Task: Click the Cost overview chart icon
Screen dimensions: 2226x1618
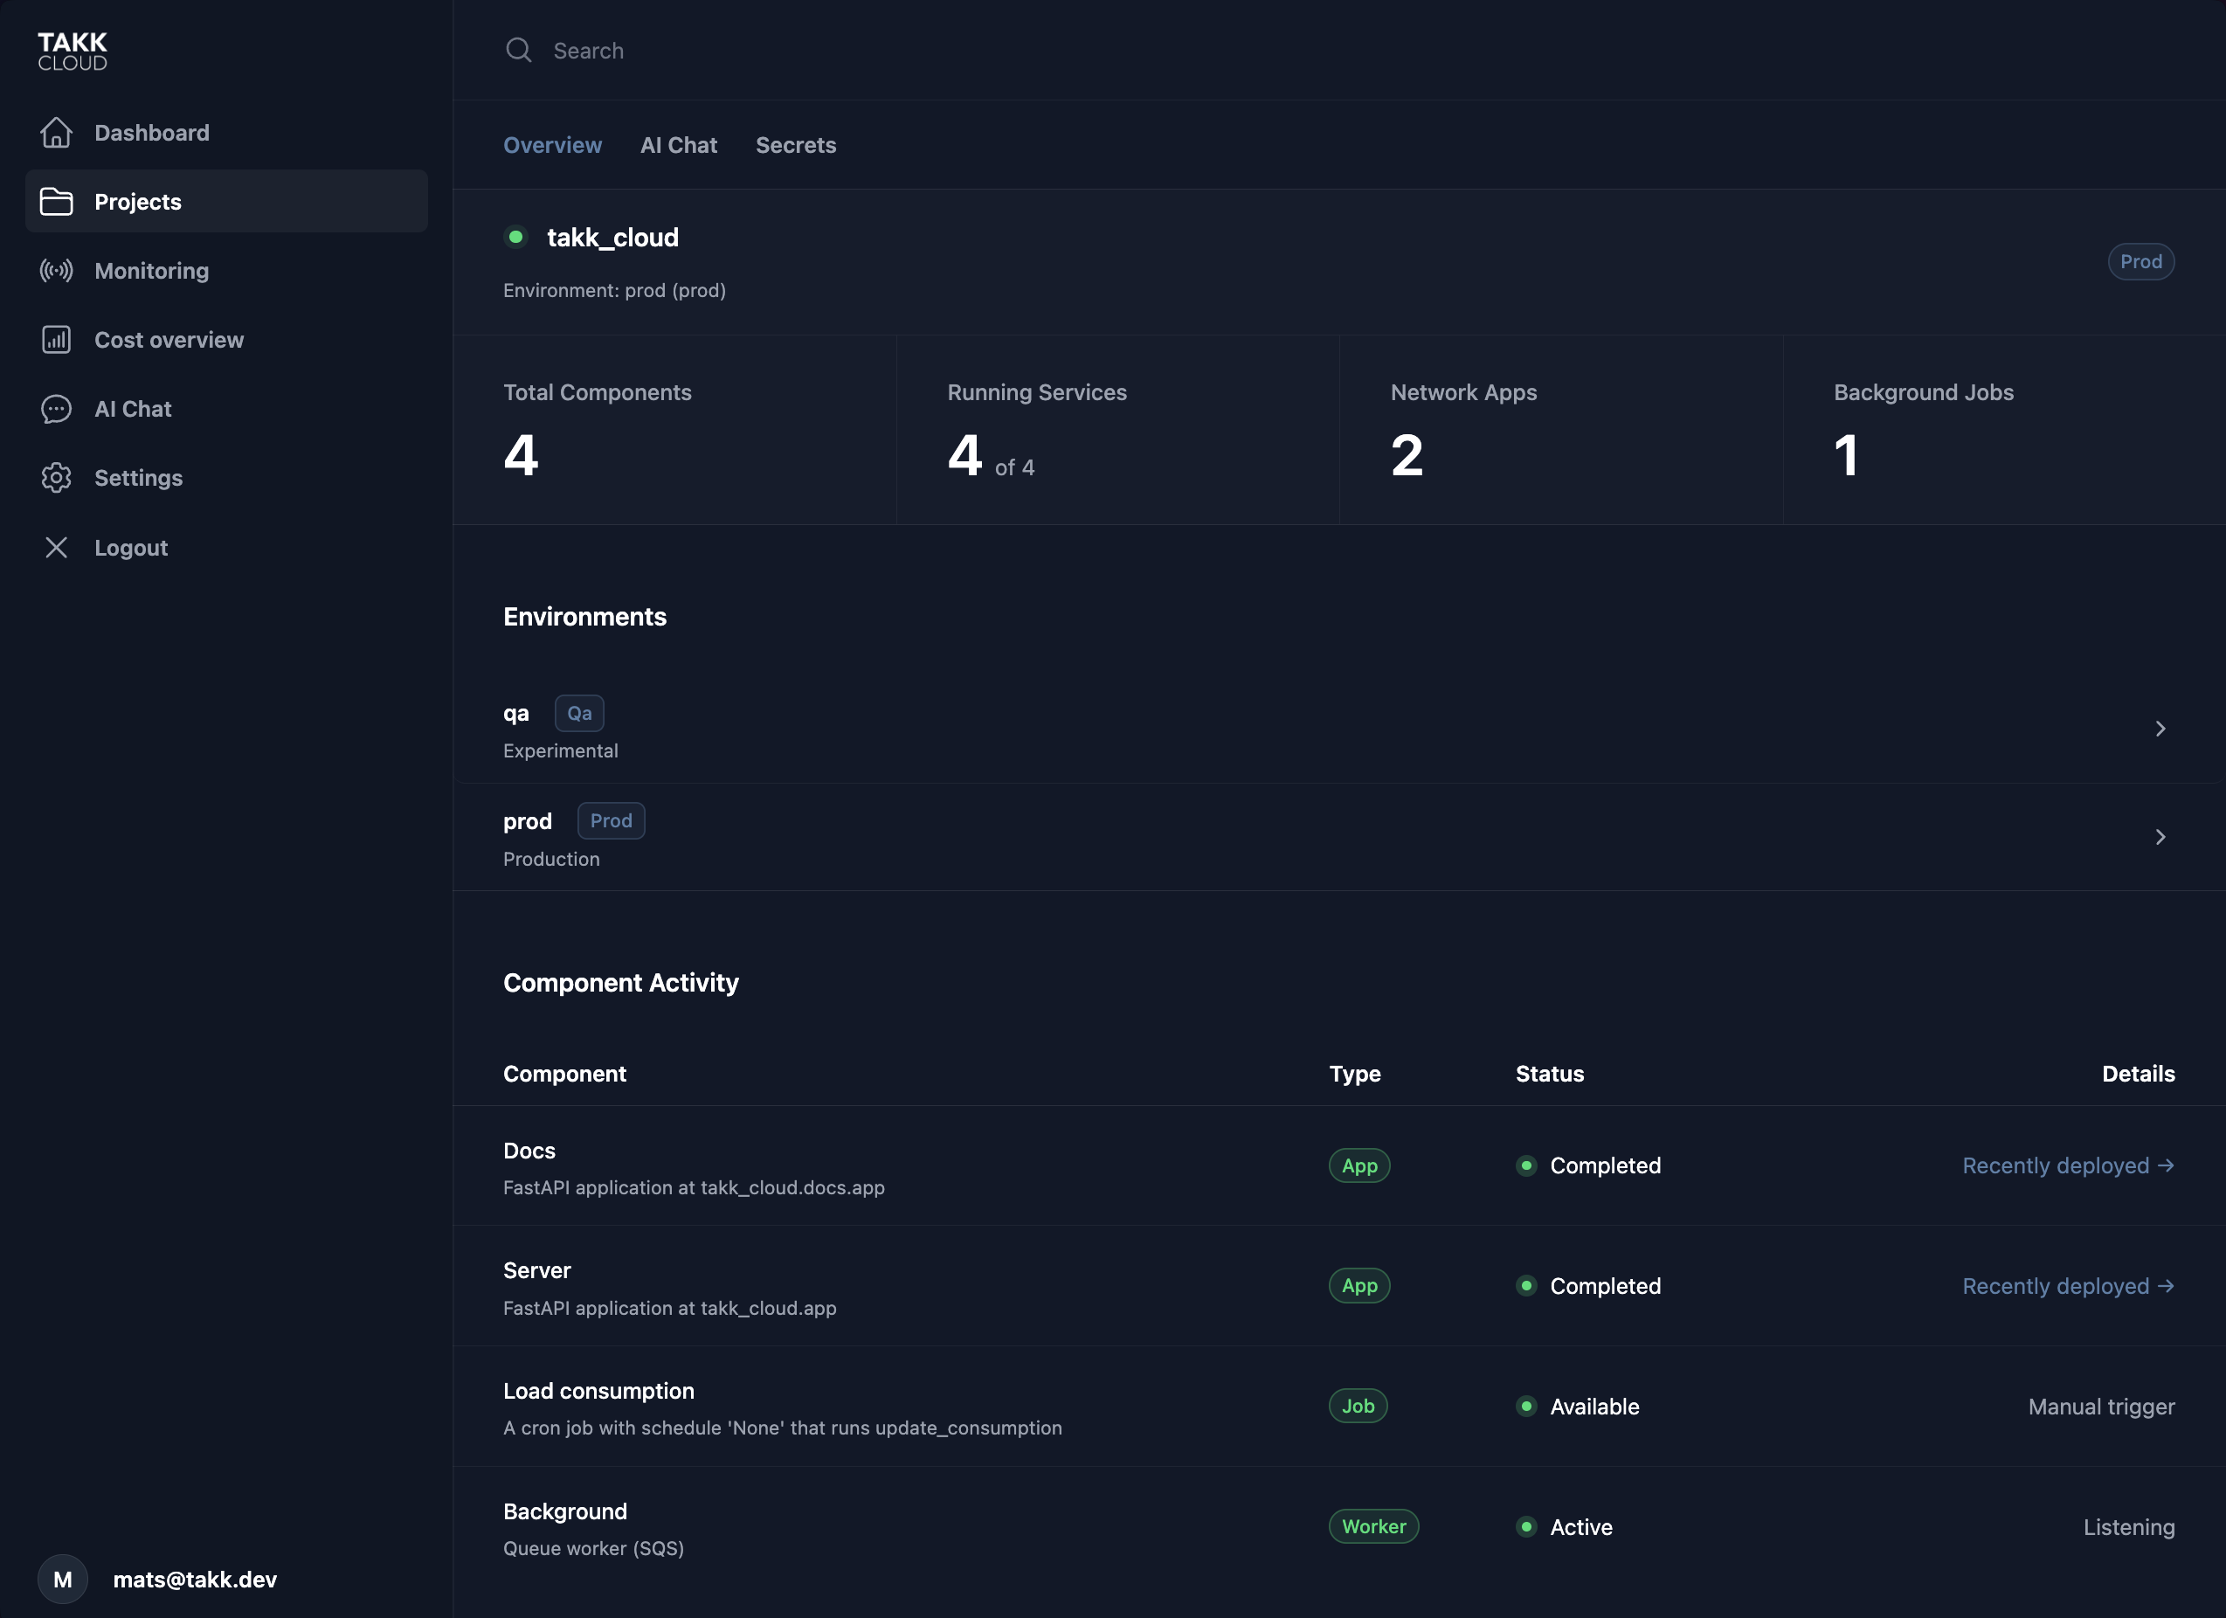Action: click(56, 339)
